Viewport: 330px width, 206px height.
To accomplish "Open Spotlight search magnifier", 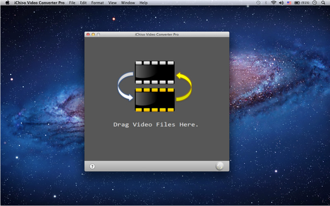I will click(324, 3).
